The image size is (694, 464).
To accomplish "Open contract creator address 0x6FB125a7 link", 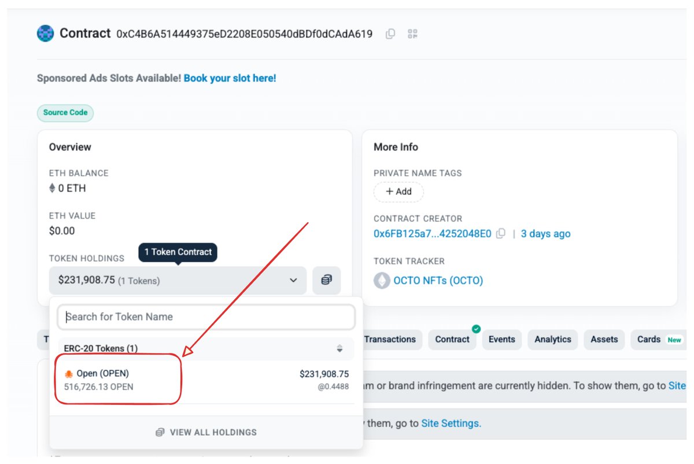I will coord(432,234).
